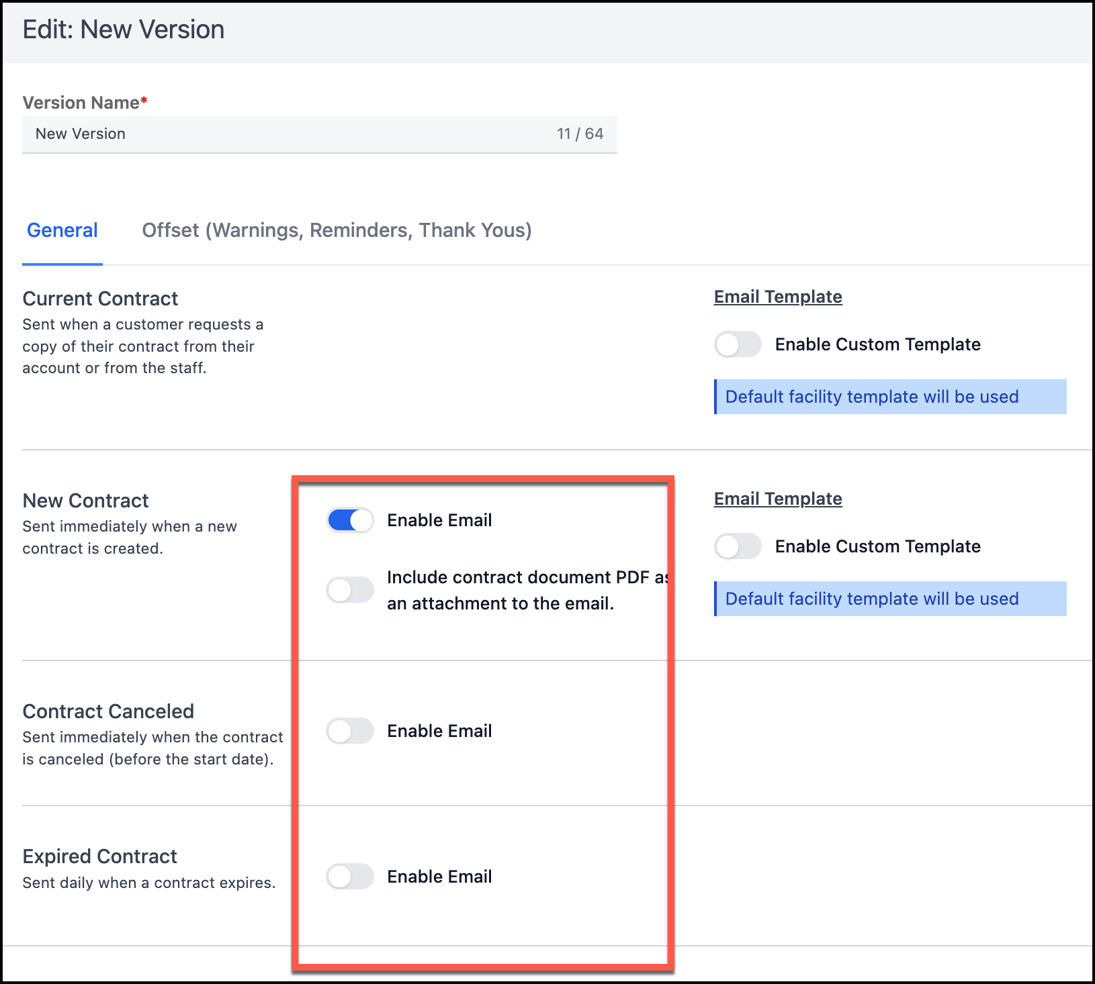Turn on Enable Email for Expired Contract
The width and height of the screenshot is (1095, 984).
[x=350, y=877]
